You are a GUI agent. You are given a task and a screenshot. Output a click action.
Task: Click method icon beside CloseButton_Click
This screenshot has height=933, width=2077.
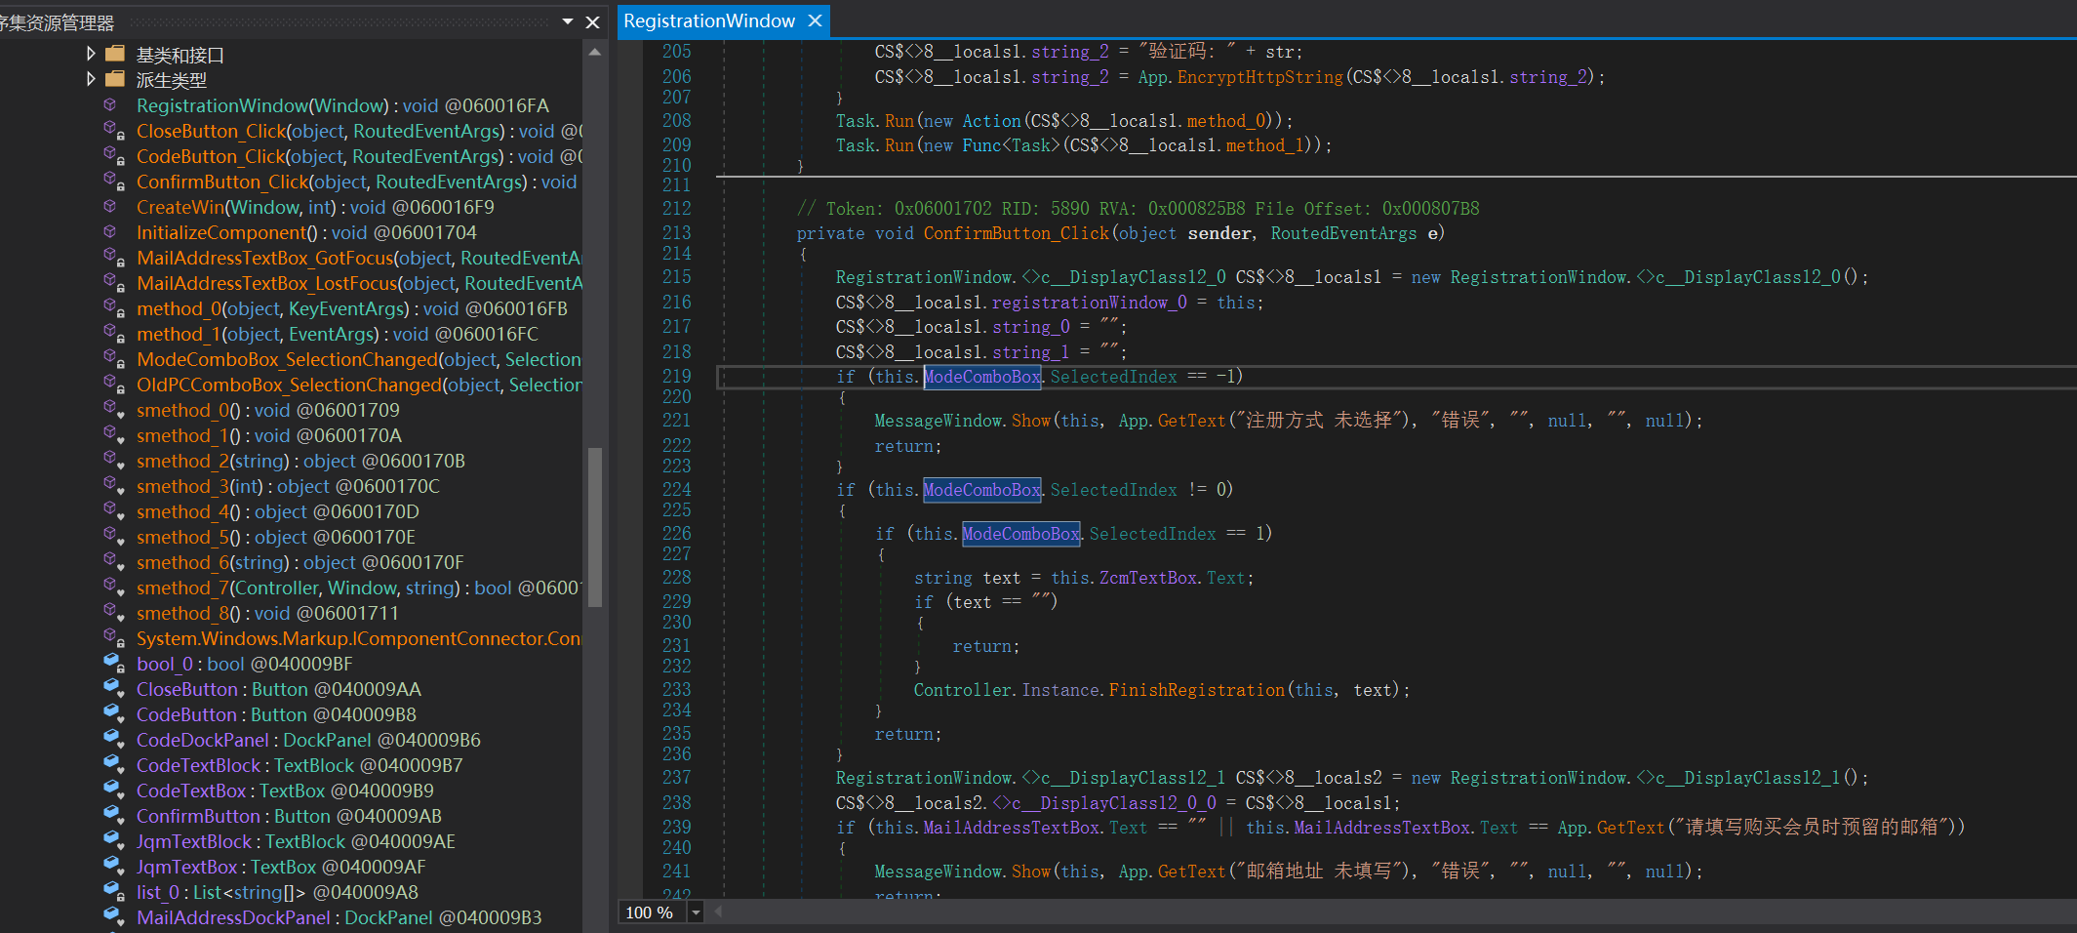(114, 131)
